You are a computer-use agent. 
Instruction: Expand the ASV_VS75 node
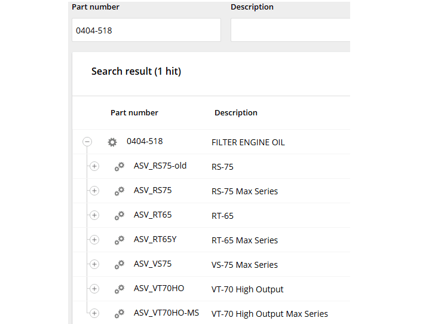coord(94,264)
